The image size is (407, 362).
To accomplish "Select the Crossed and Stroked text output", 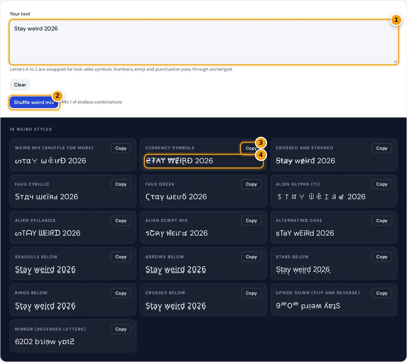I will [x=305, y=161].
